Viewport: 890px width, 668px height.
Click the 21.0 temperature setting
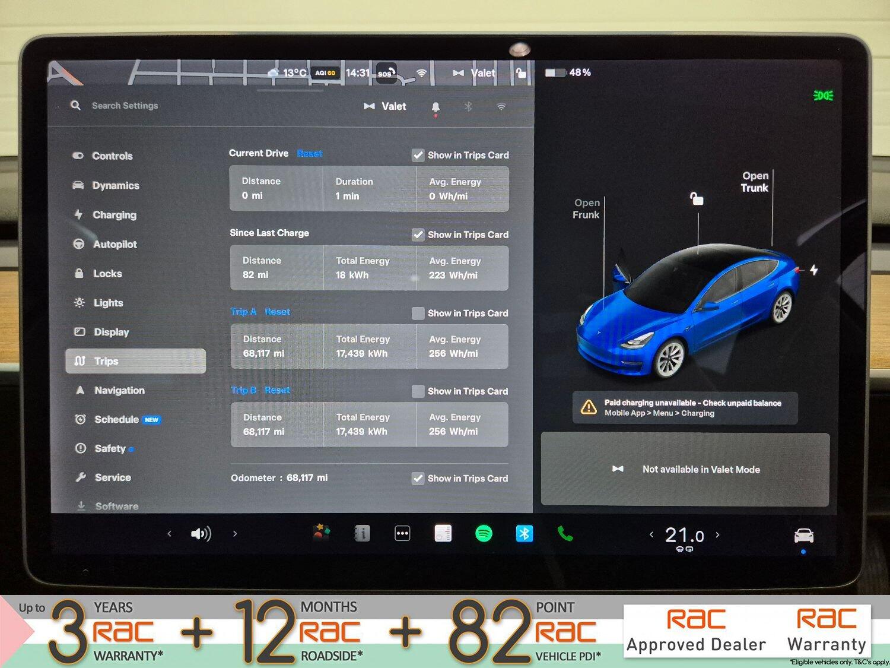[684, 535]
